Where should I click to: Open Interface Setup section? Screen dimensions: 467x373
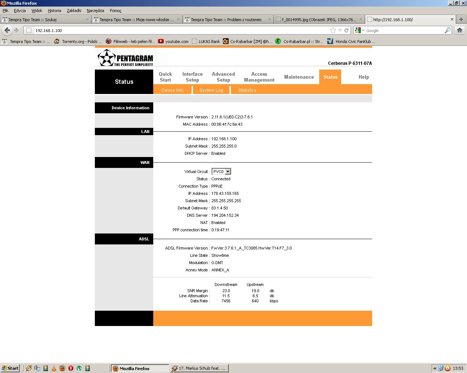click(193, 77)
